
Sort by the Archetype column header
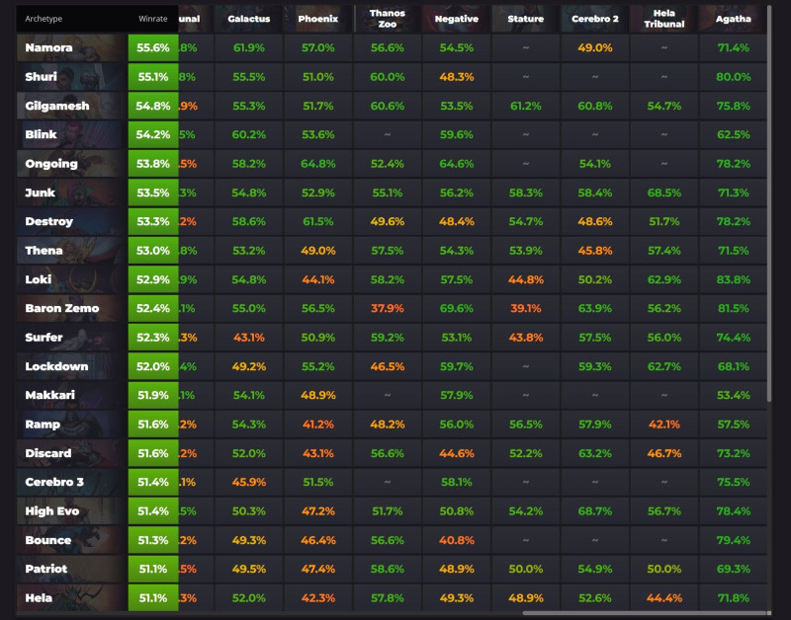click(44, 19)
